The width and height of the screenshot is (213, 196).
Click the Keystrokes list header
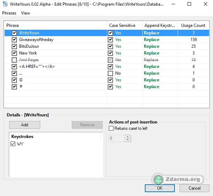[x=55, y=137]
